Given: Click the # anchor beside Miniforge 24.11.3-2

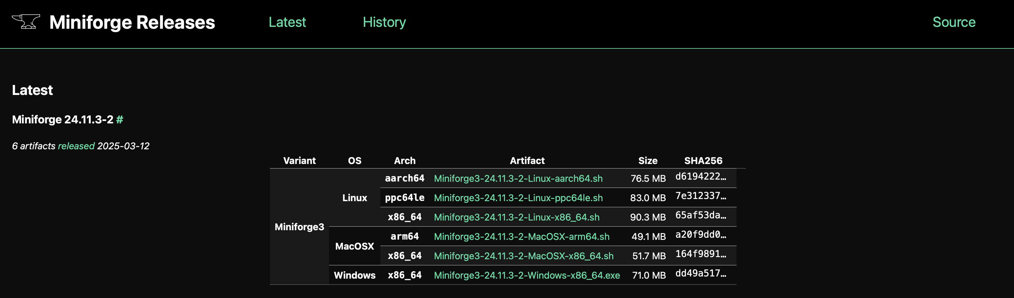Looking at the screenshot, I should (120, 120).
